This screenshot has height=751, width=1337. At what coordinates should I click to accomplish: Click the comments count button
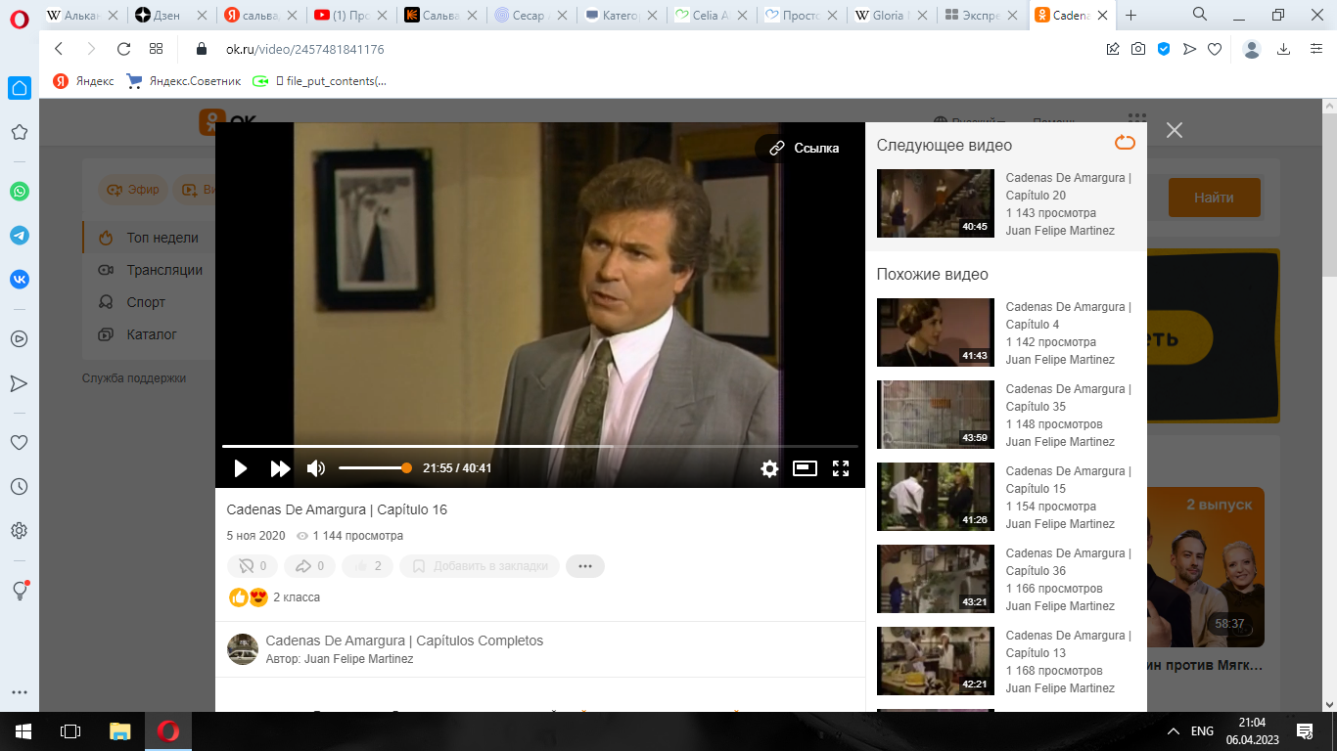coord(253,566)
